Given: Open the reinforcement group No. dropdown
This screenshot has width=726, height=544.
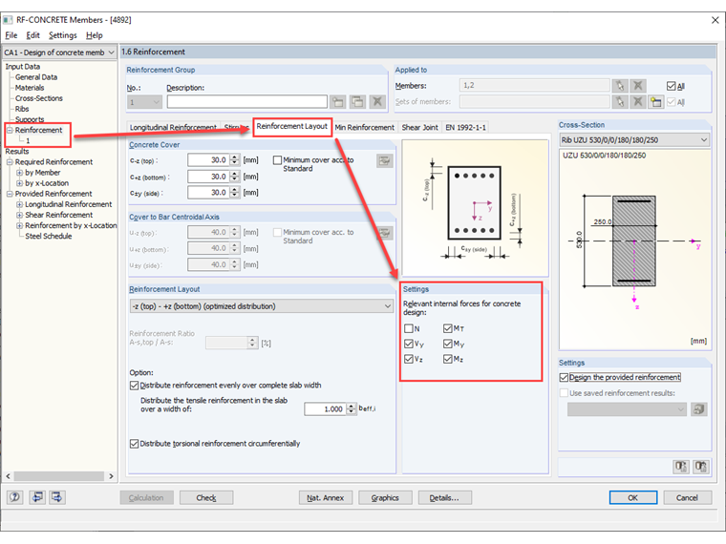Looking at the screenshot, I should click(156, 102).
